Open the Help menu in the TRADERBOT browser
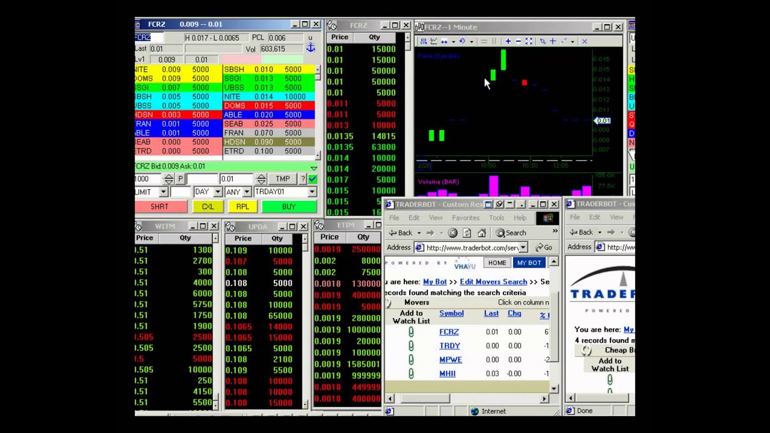 coord(520,218)
